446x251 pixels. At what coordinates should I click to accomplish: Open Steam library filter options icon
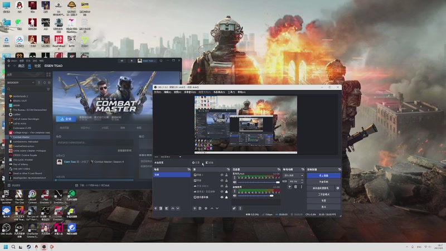[49, 89]
